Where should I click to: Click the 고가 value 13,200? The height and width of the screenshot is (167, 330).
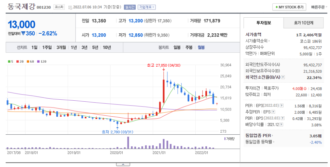point(136,21)
